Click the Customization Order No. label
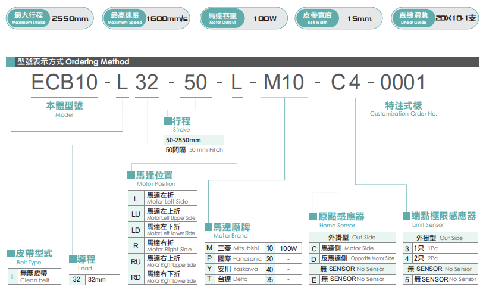The height and width of the screenshot is (290, 483). [x=403, y=114]
